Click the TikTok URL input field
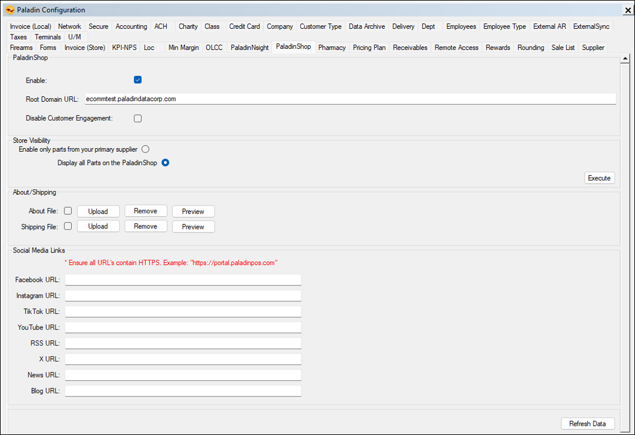635x435 pixels. tap(183, 311)
